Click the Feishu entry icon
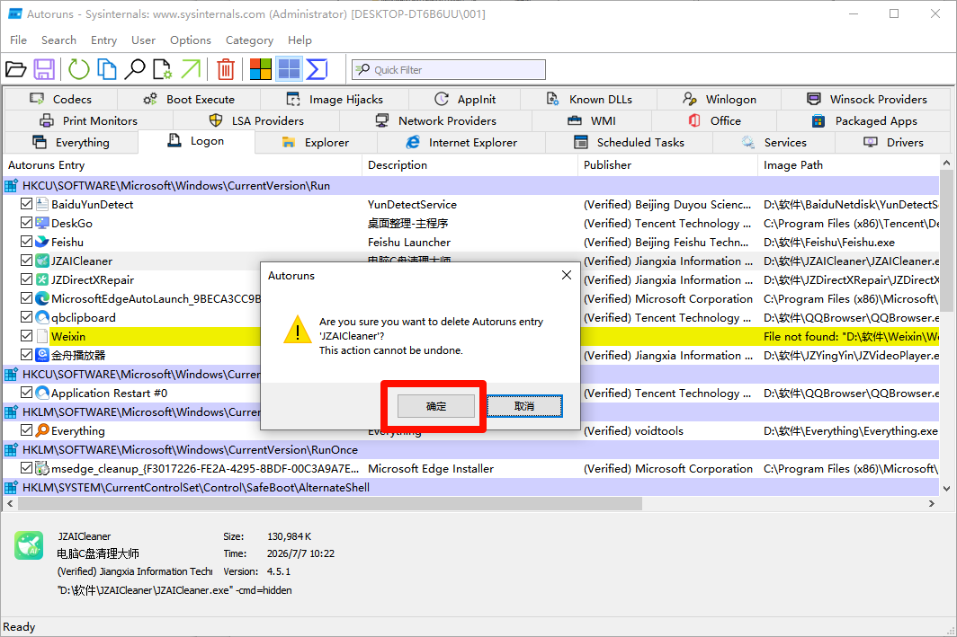 42,242
